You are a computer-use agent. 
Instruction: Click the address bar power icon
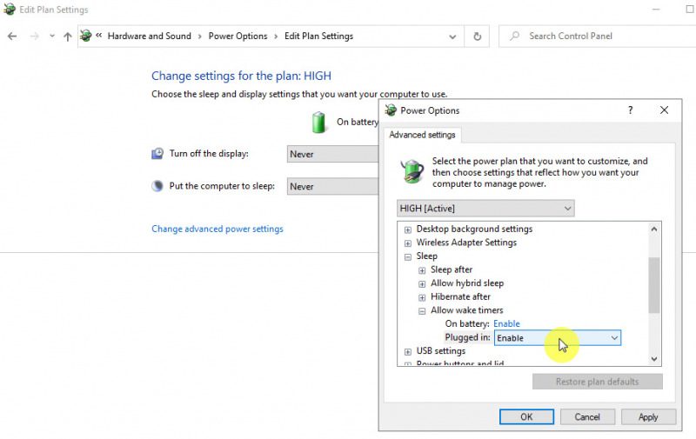[86, 36]
